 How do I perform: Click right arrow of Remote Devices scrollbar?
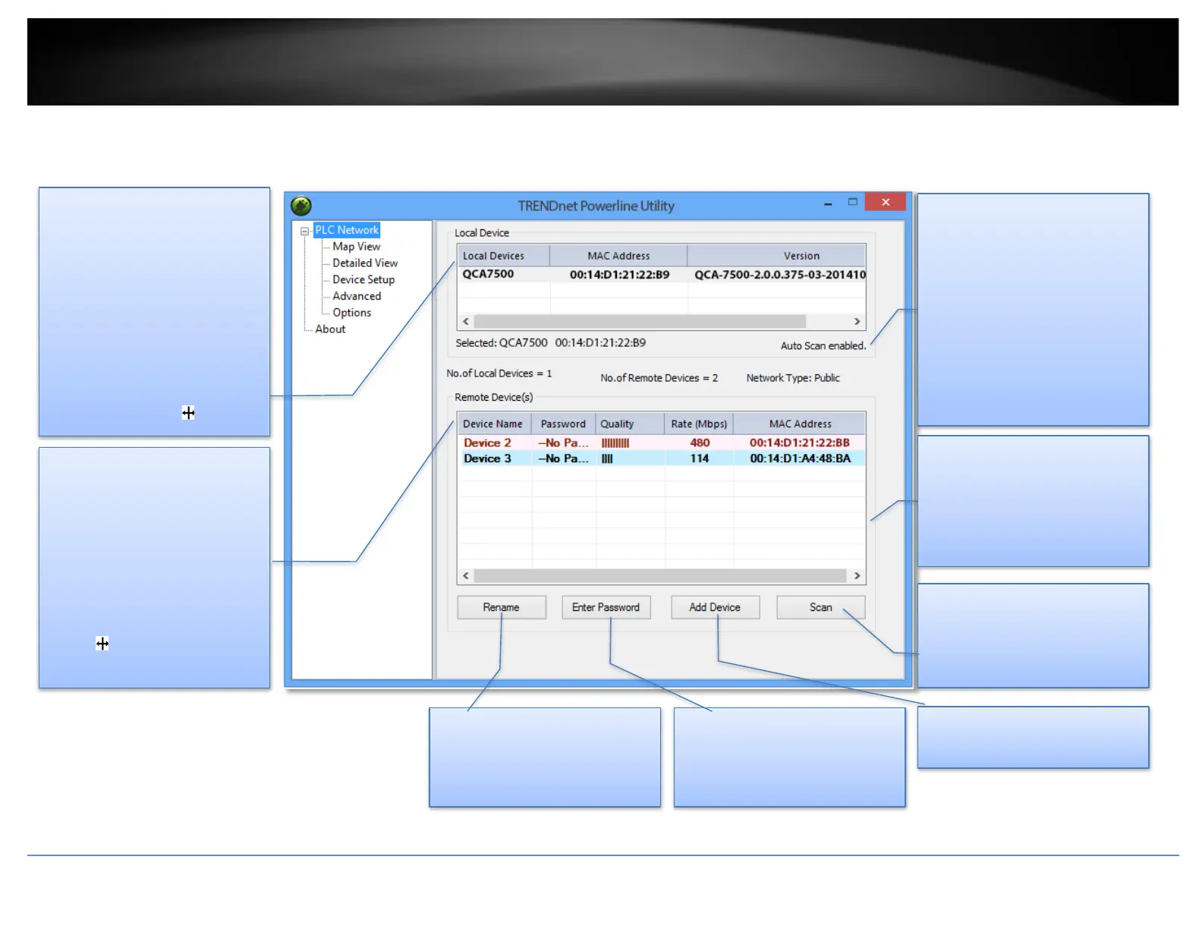point(857,576)
